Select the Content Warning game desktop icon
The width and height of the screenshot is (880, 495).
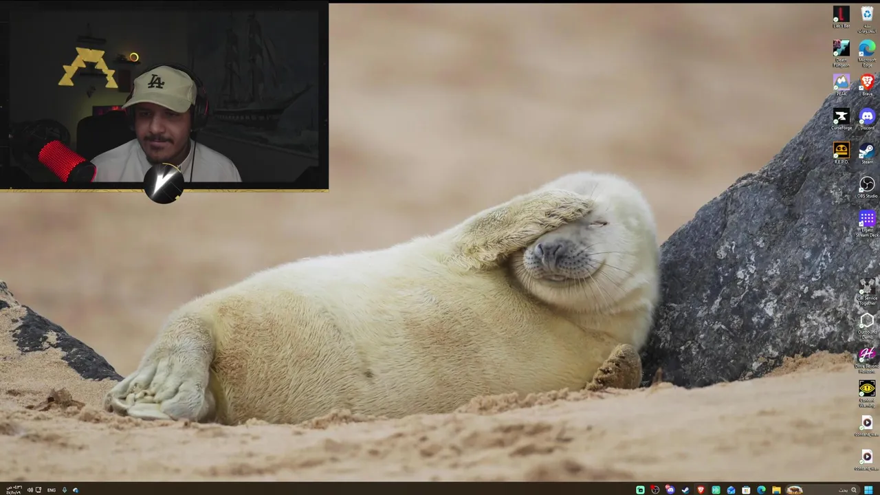867,395
